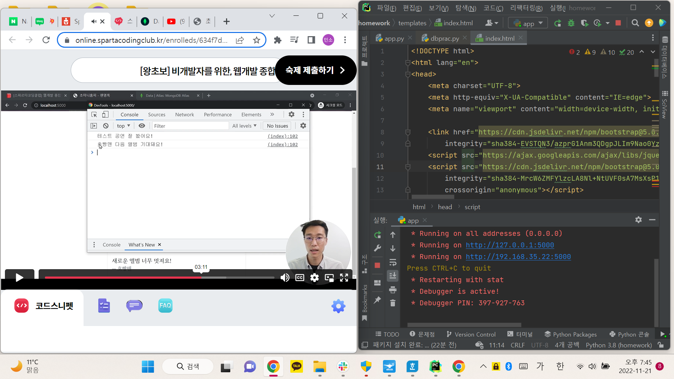The width and height of the screenshot is (674, 379).
Task: Switch to the app.py editor tab
Action: [394, 38]
